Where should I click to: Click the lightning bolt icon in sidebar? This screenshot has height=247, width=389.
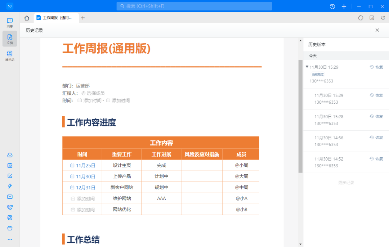[10, 186]
